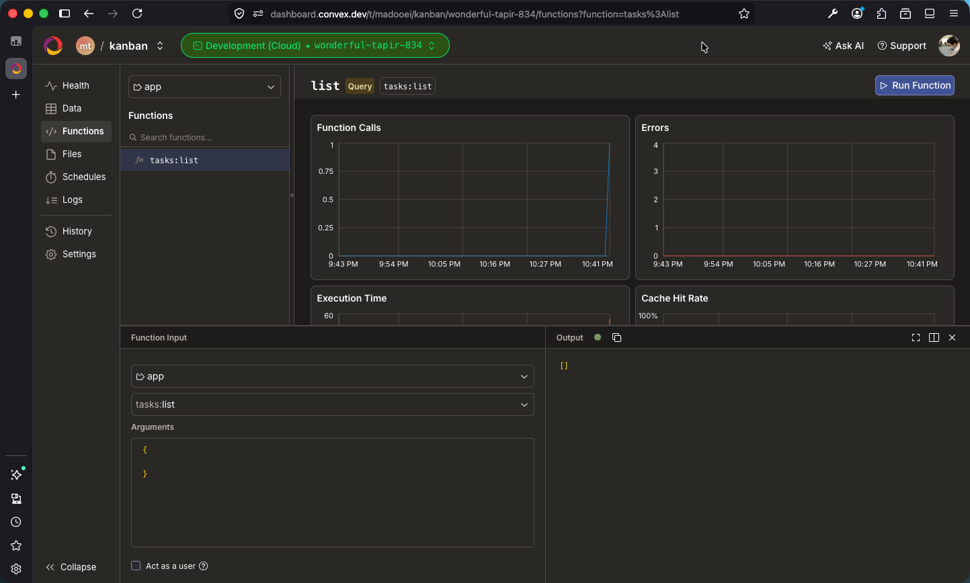The image size is (970, 583).
Task: Open bookmarks star in browser sidebar
Action: click(16, 545)
